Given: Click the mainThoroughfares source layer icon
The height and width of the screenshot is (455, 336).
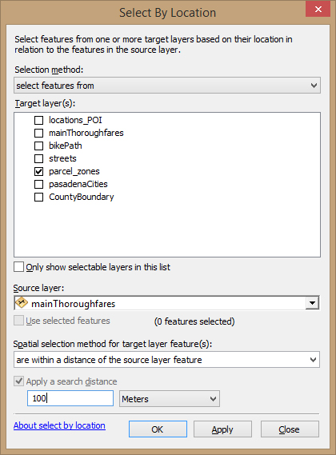Looking at the screenshot, I should (x=21, y=303).
